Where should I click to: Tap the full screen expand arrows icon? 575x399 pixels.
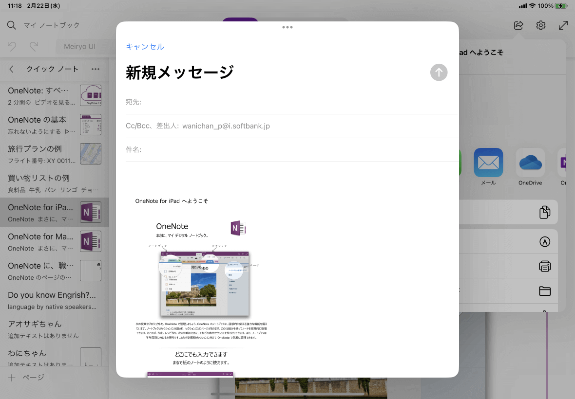click(563, 25)
